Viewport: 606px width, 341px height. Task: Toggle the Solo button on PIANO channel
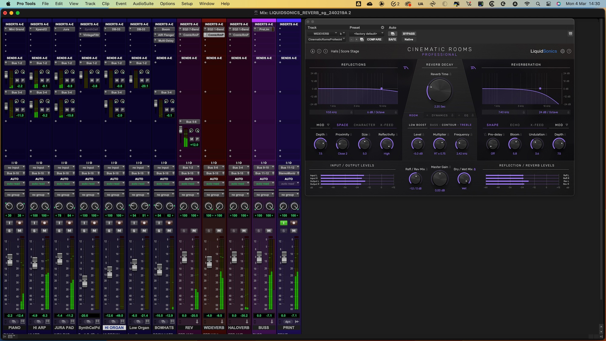pyautogui.click(x=9, y=231)
